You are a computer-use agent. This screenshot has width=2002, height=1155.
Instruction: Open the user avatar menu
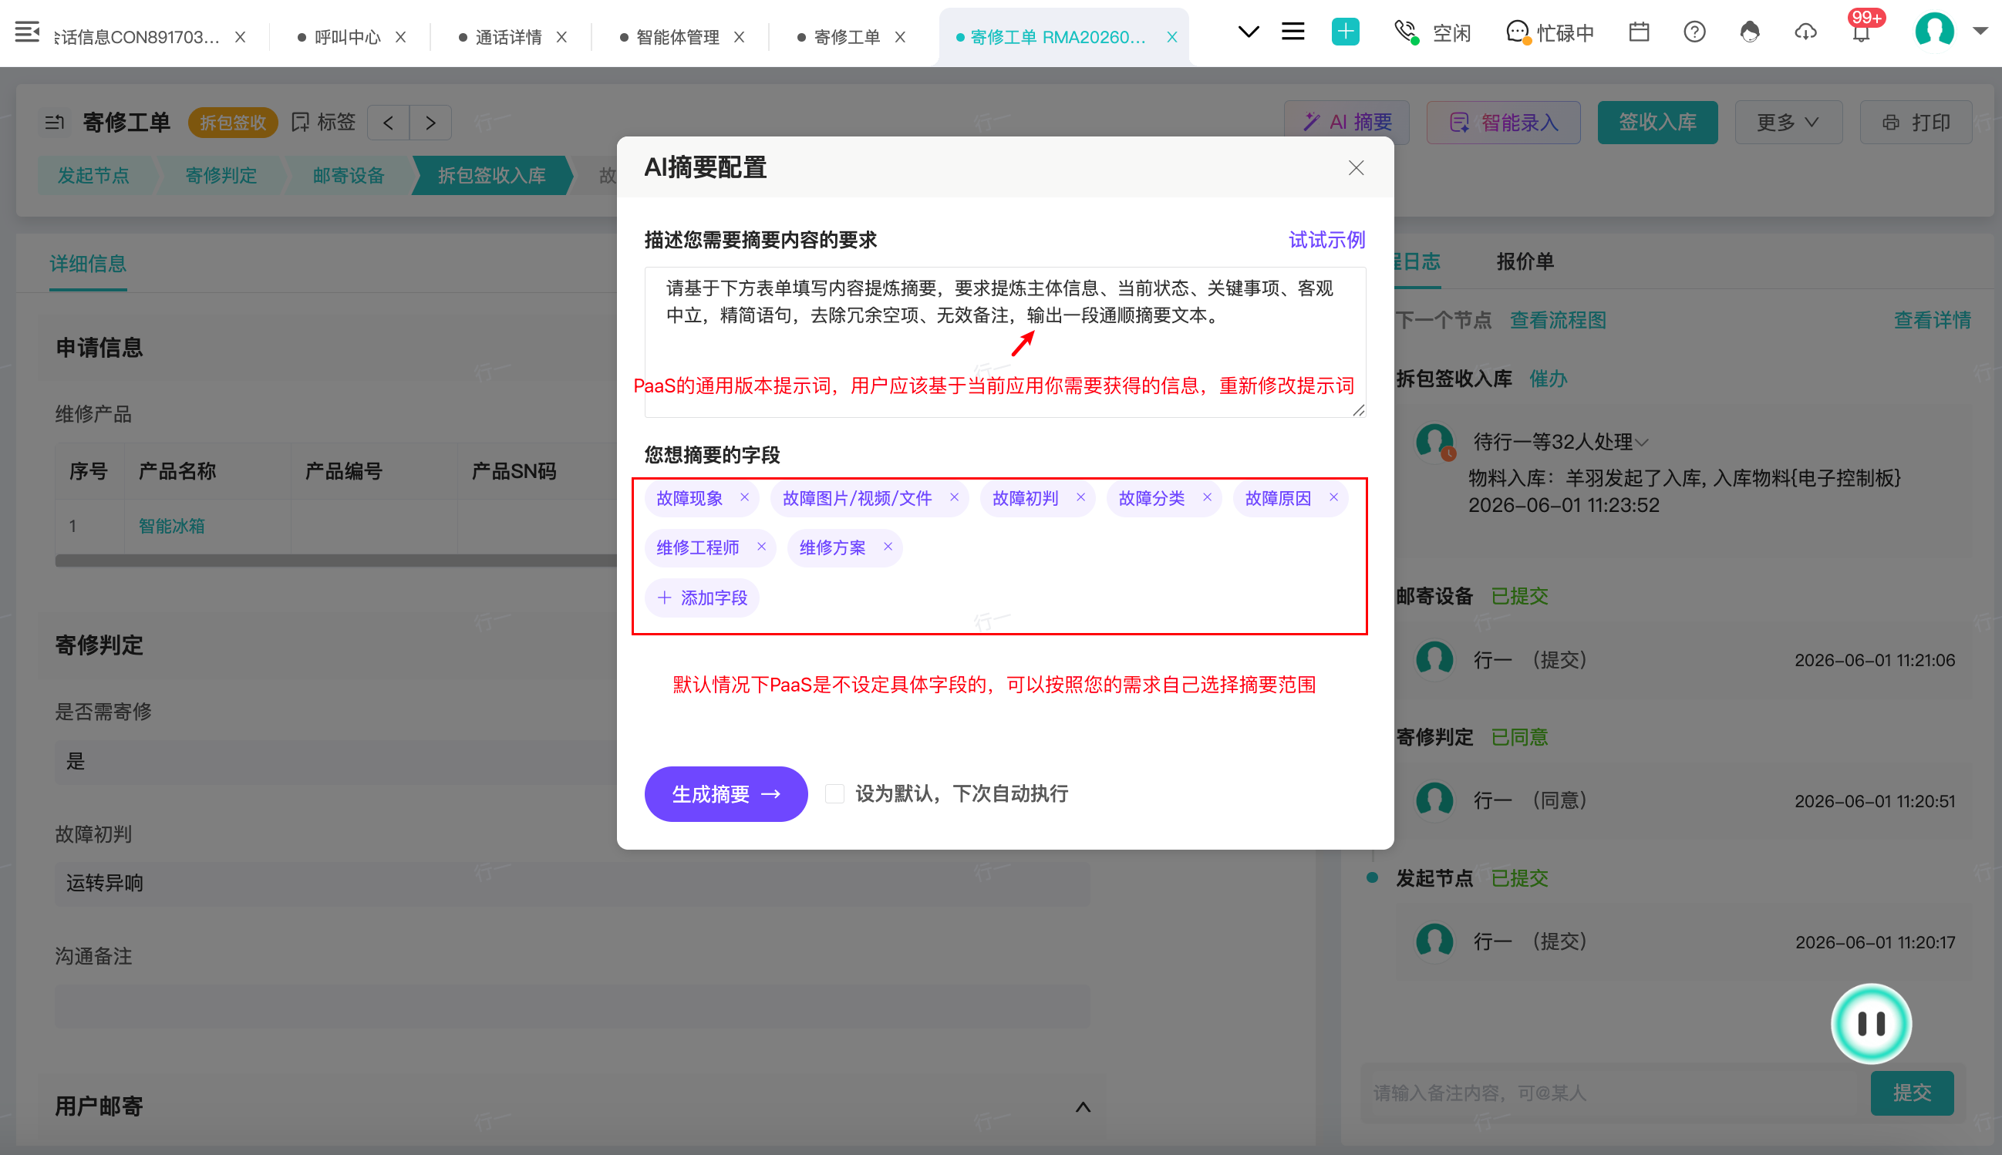(1935, 31)
